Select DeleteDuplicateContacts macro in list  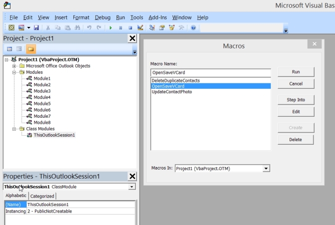[x=211, y=81]
